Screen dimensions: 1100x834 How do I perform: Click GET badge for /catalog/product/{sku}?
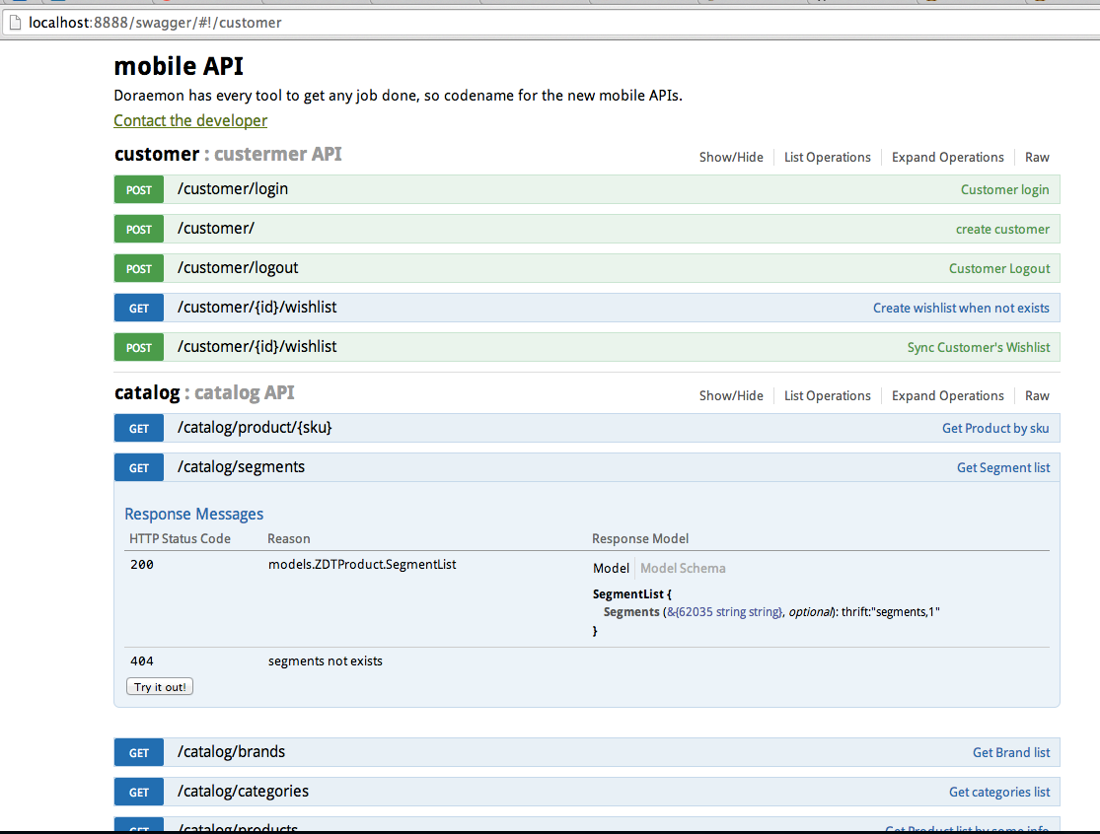pos(139,429)
